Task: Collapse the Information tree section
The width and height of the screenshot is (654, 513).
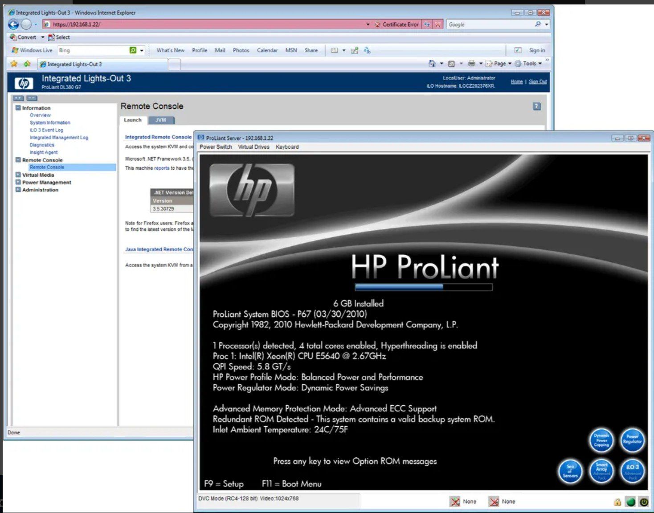Action: click(18, 108)
